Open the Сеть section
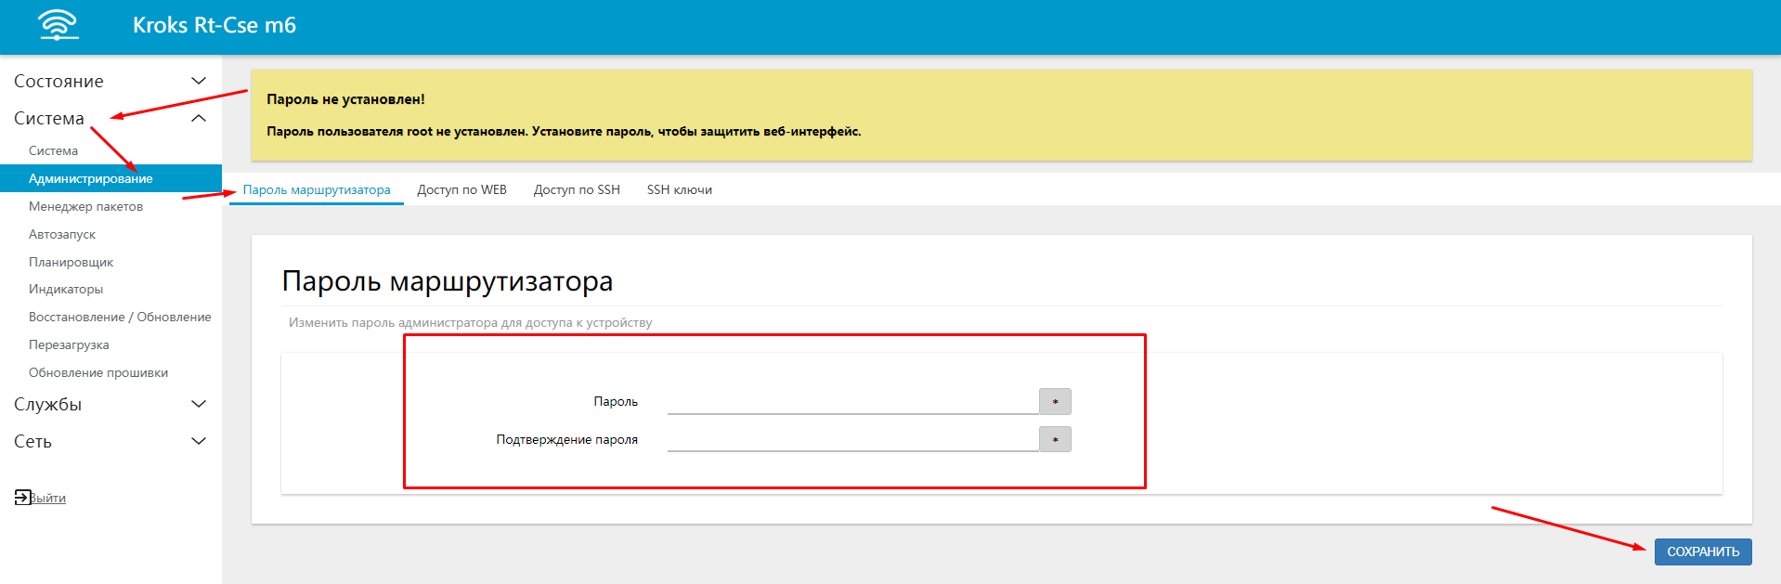 32,442
